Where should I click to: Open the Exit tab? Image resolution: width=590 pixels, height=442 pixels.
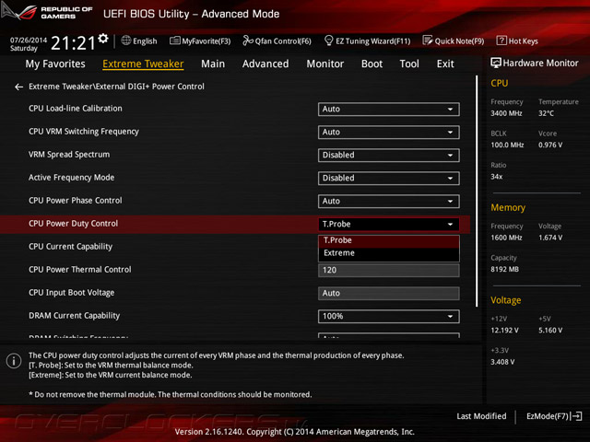coord(445,64)
